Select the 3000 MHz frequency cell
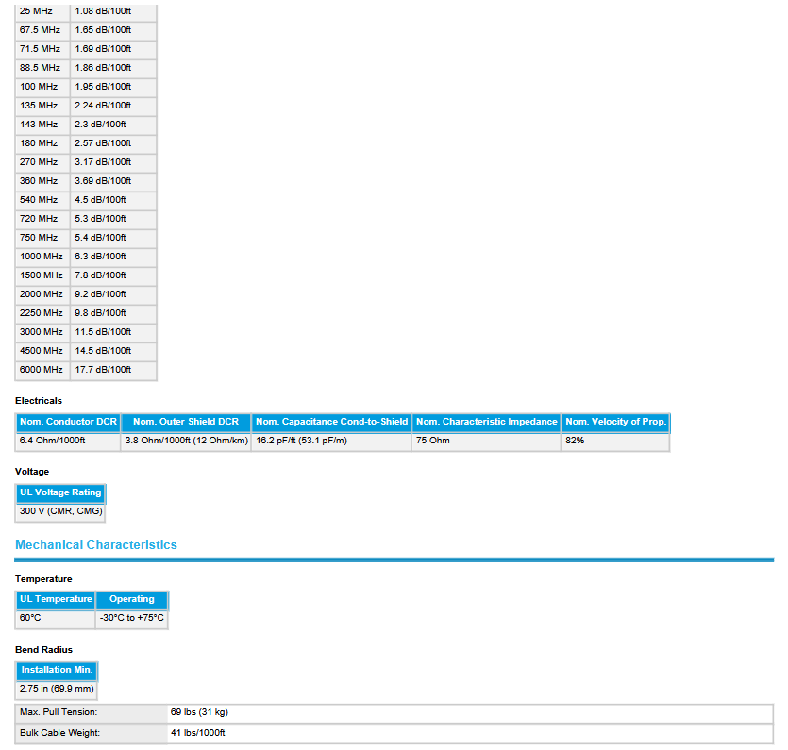 (42, 331)
